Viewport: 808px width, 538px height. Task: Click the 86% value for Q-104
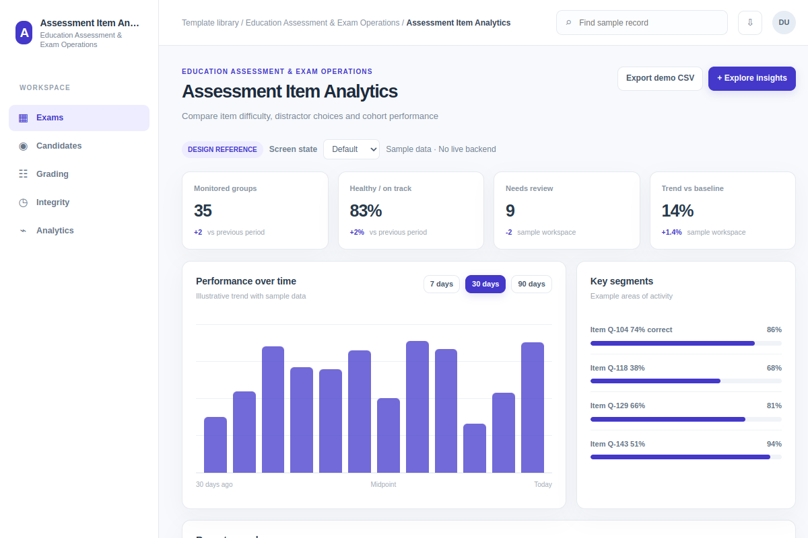pos(774,330)
